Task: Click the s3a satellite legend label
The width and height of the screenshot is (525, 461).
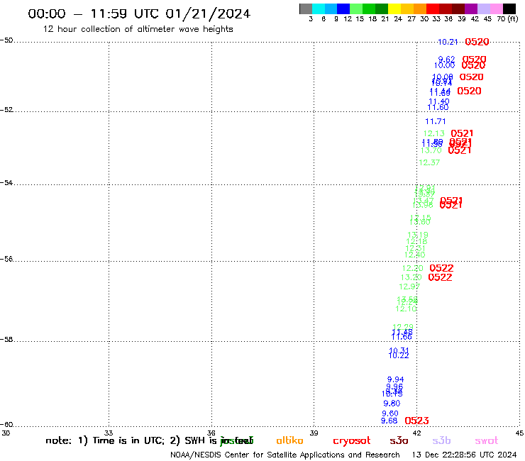Action: click(399, 440)
